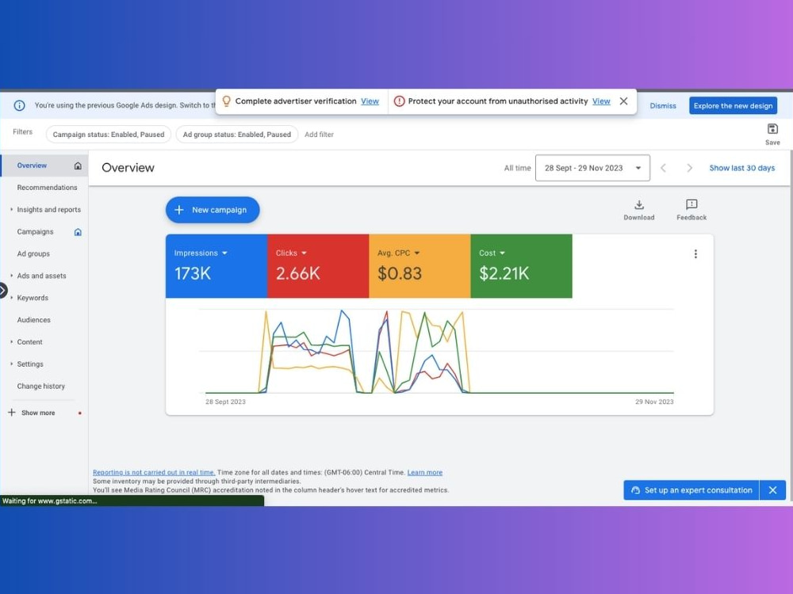Close the expert consultation prompt

pos(772,490)
